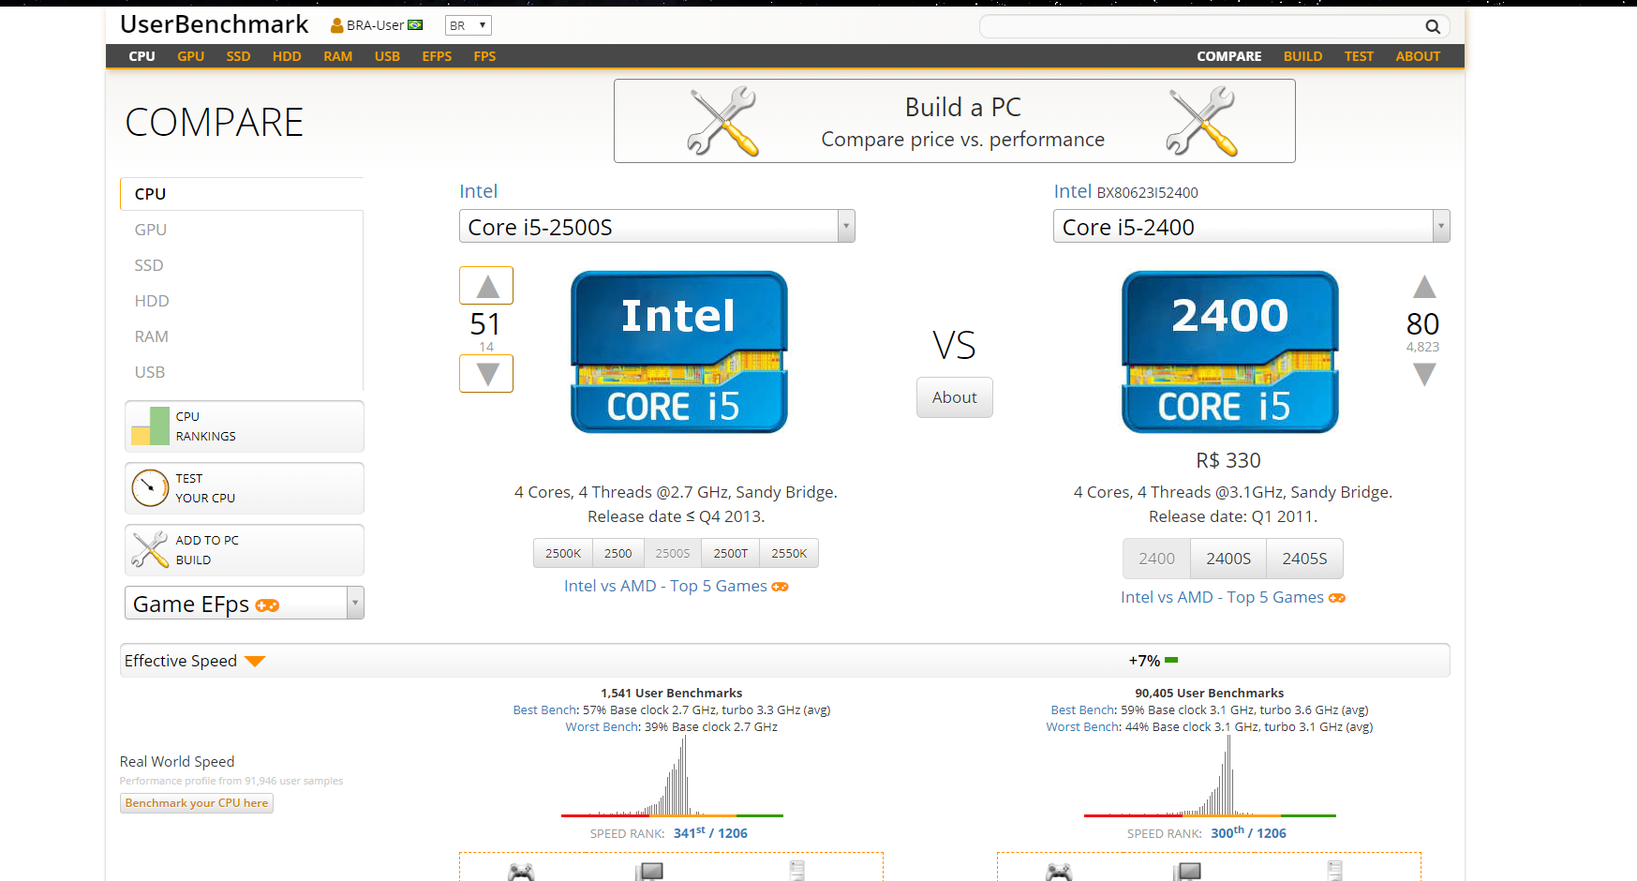This screenshot has height=881, width=1637.
Task: Click speed rank 300th / 1206 link
Action: coord(1248,833)
